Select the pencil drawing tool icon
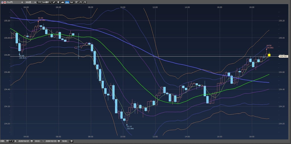Image resolution: width=291 pixels, height=144 pixels. [54, 2]
